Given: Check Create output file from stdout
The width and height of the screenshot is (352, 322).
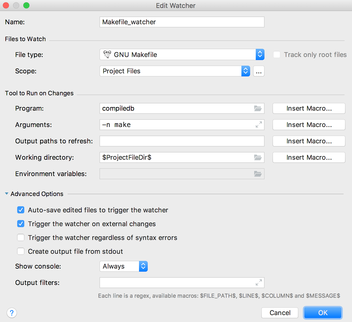Looking at the screenshot, I should click(x=21, y=251).
